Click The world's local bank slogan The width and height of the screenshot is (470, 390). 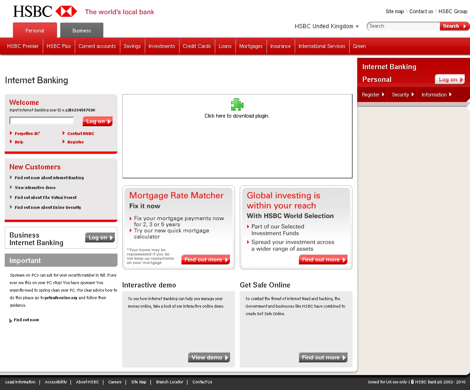[119, 12]
